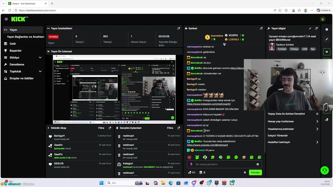Image resolution: width=333 pixels, height=187 pixels.
Task: Click the Kategori VALORANT moderation entry
Action: pyautogui.click(x=149, y=165)
